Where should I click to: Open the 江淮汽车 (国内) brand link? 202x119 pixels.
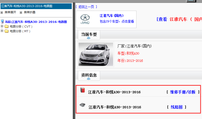[112, 16]
